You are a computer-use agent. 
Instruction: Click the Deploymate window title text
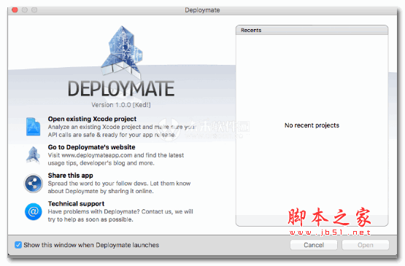tap(202, 10)
